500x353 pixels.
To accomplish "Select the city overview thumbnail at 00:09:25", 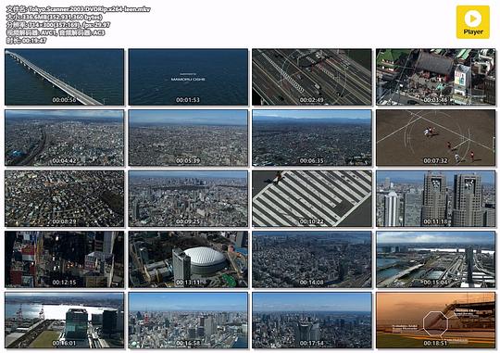I will click(x=188, y=198).
